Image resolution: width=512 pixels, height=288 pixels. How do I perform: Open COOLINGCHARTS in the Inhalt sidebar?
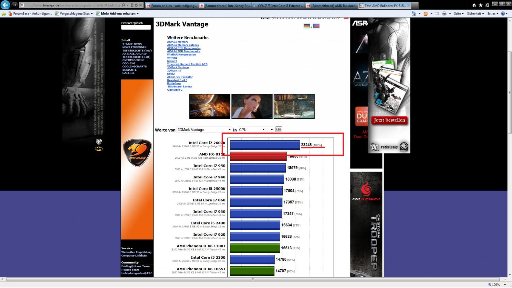[x=135, y=67]
